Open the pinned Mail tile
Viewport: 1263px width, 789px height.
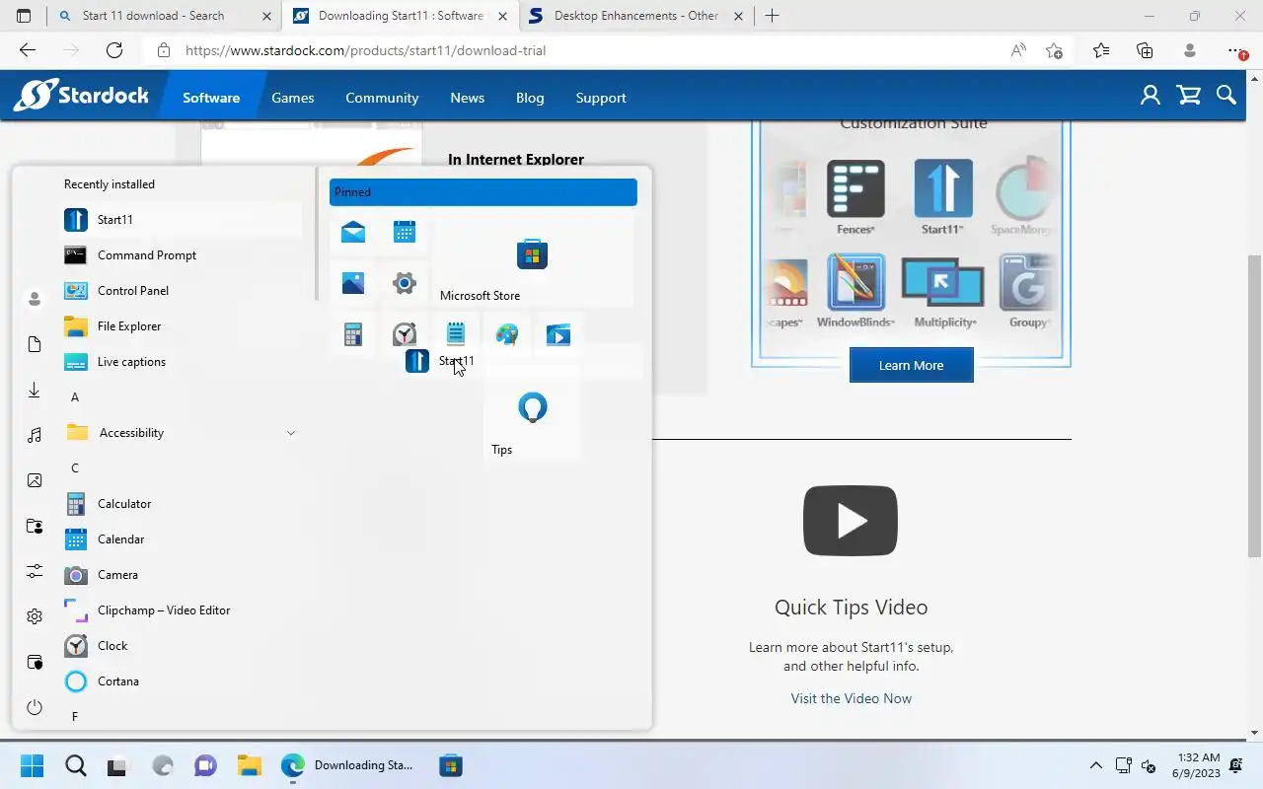[x=353, y=232]
